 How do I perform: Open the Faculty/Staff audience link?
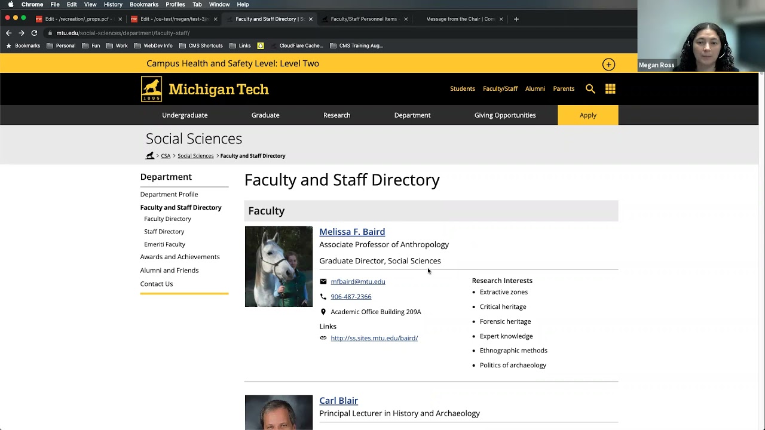(500, 89)
